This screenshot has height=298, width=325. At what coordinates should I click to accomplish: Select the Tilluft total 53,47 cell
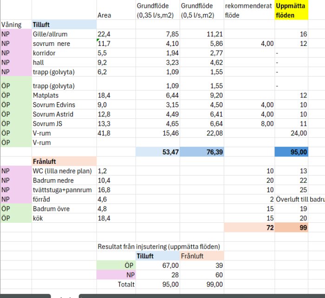(158, 152)
